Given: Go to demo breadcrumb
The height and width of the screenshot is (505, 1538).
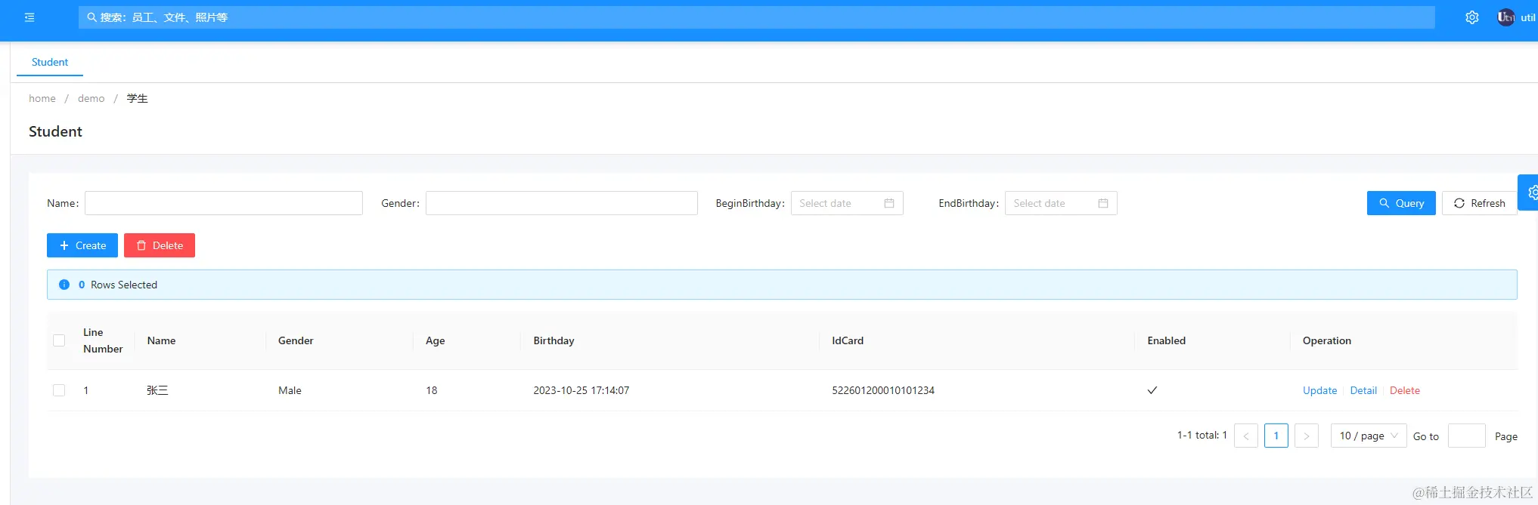Looking at the screenshot, I should pyautogui.click(x=91, y=98).
